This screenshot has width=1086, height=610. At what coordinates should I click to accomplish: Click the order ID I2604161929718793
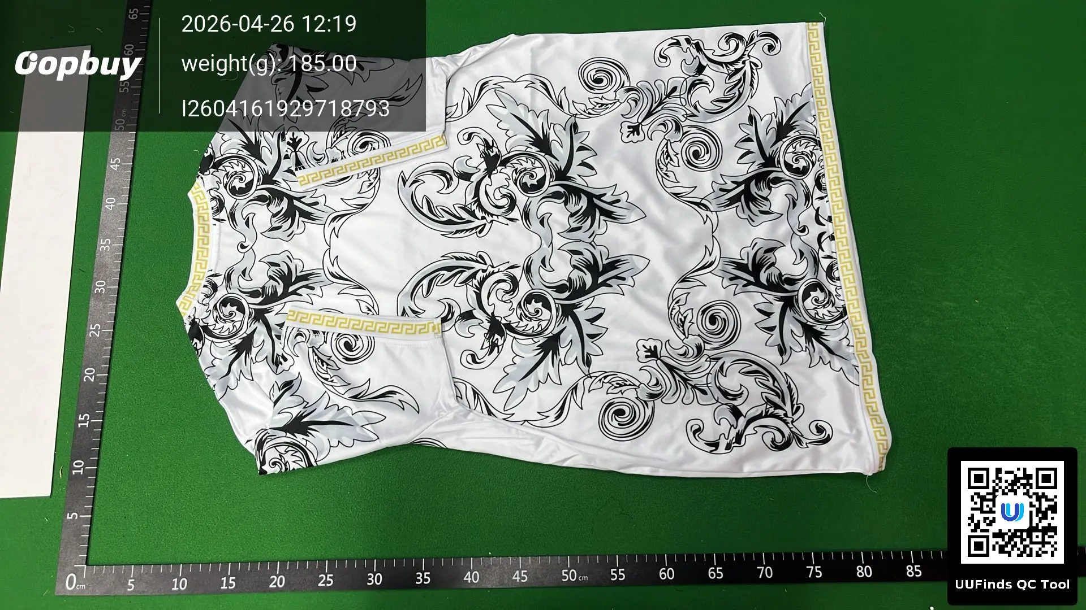pyautogui.click(x=285, y=108)
